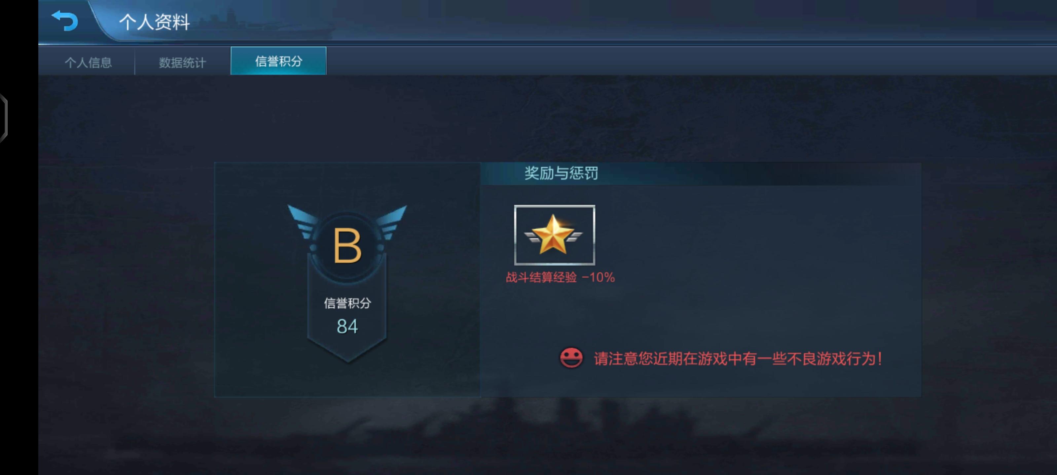Click the letter B inside the emblem
Screen dimensions: 1057x475
click(x=347, y=246)
